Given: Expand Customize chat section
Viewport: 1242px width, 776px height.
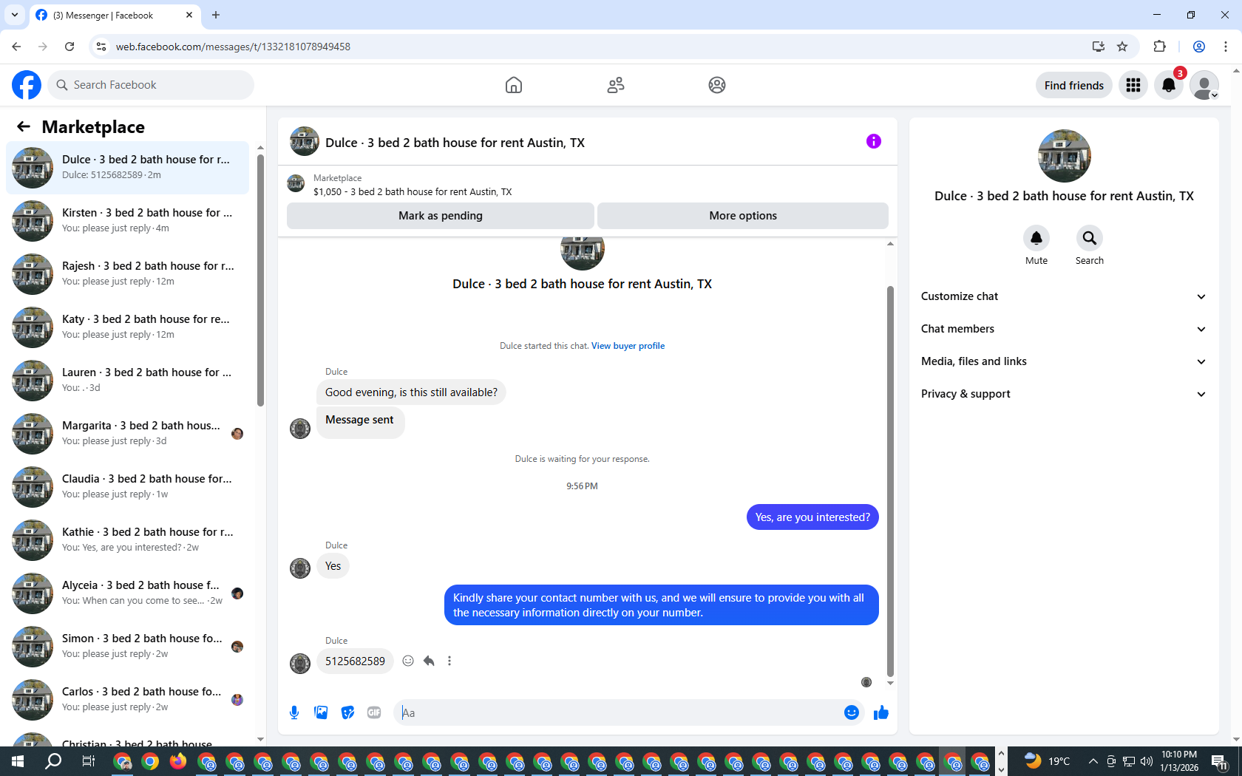Looking at the screenshot, I should [1064, 296].
